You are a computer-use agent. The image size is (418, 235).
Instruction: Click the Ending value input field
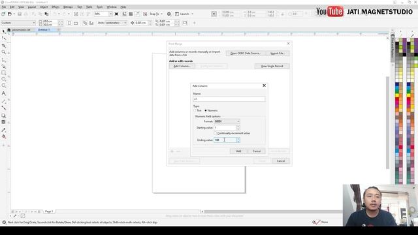pos(225,140)
